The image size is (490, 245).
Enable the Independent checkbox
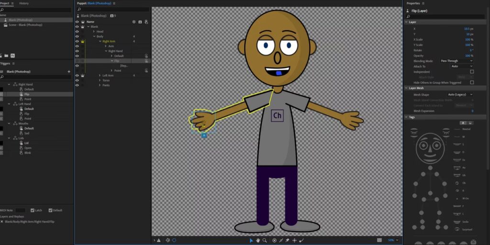tap(472, 72)
